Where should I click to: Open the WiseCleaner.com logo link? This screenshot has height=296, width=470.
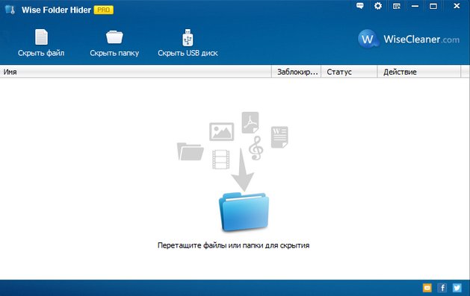pos(409,39)
